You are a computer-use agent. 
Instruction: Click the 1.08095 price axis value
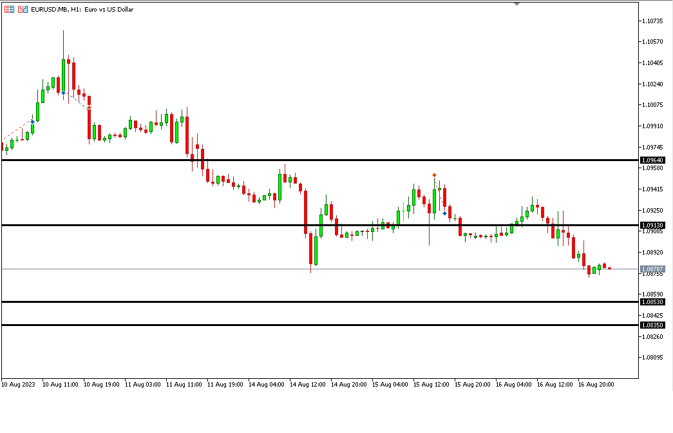click(652, 357)
